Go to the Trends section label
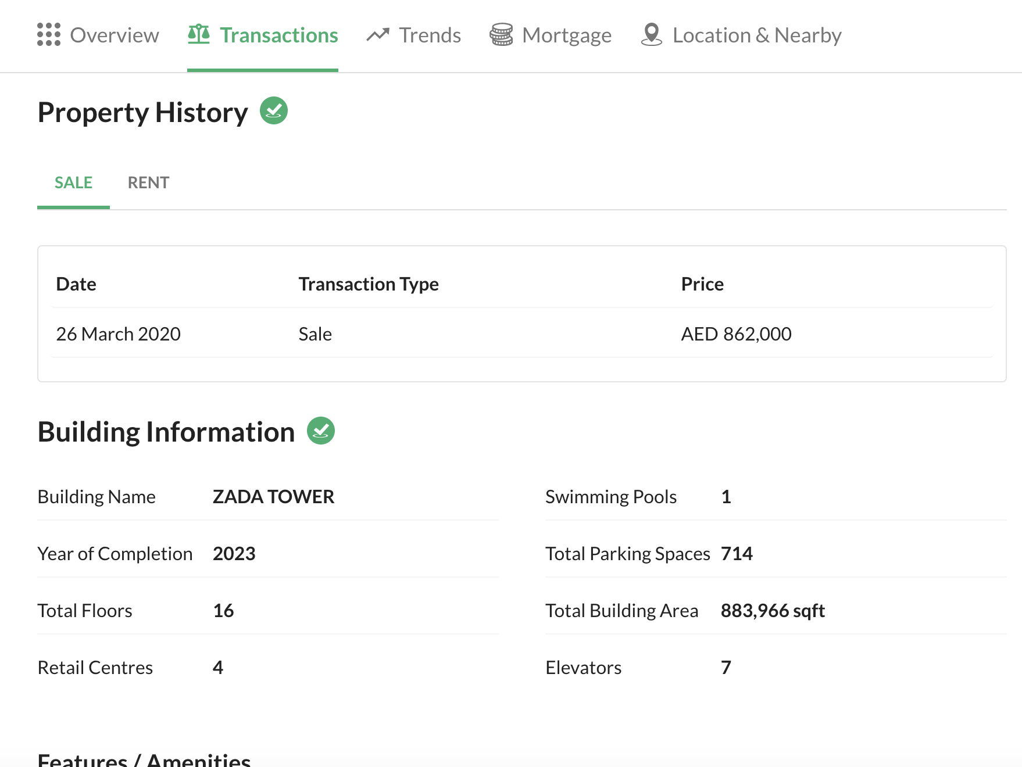 click(x=430, y=35)
